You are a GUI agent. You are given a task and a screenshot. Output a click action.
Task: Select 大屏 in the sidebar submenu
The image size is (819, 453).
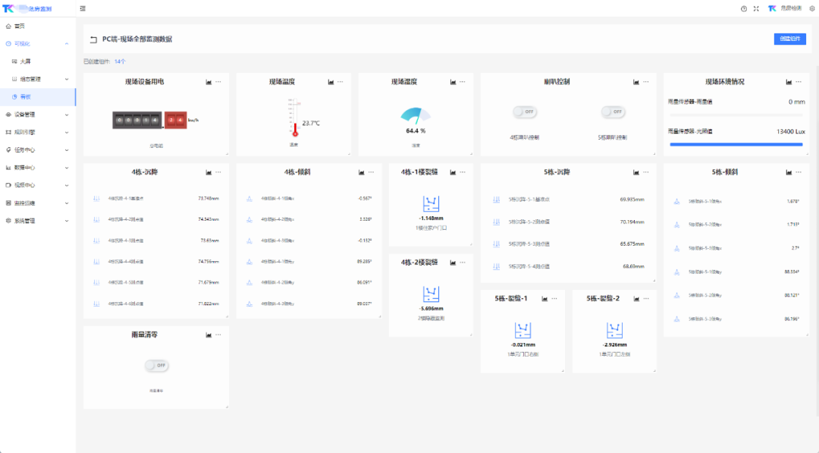click(25, 61)
